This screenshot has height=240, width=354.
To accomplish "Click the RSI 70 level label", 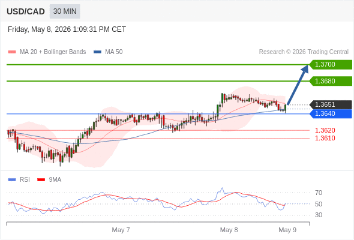I will 319,193.
